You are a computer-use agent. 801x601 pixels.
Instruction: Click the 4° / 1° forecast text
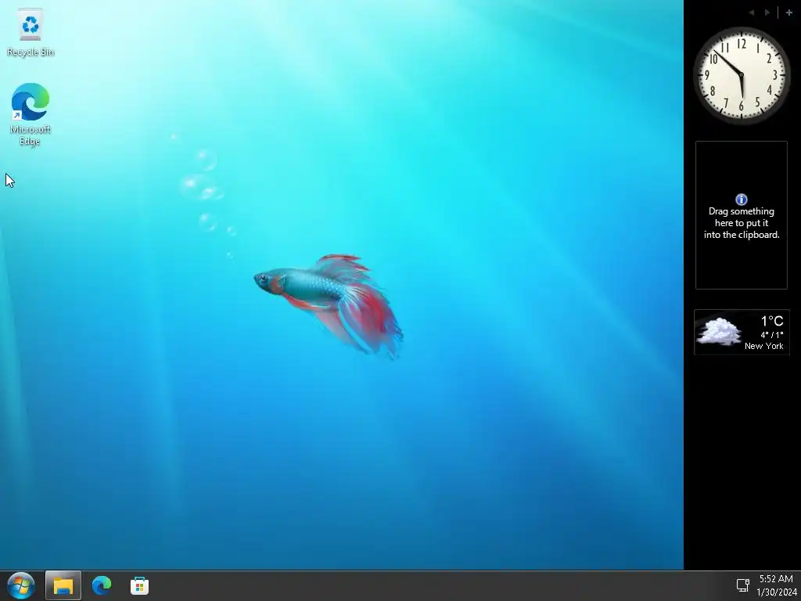(x=772, y=335)
